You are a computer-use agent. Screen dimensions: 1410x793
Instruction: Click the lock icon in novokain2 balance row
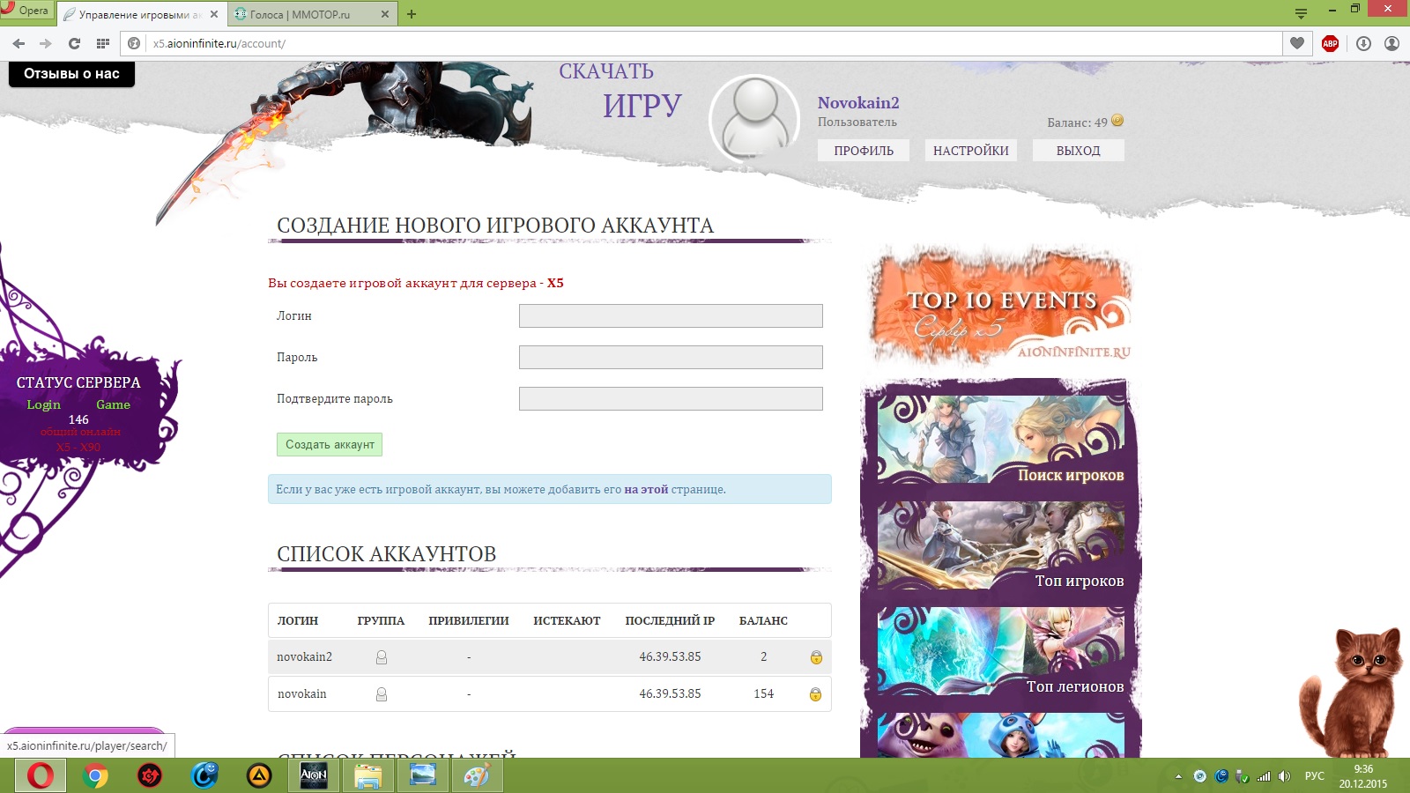click(x=816, y=657)
